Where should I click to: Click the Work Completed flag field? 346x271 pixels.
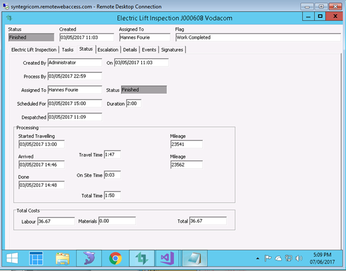click(256, 37)
